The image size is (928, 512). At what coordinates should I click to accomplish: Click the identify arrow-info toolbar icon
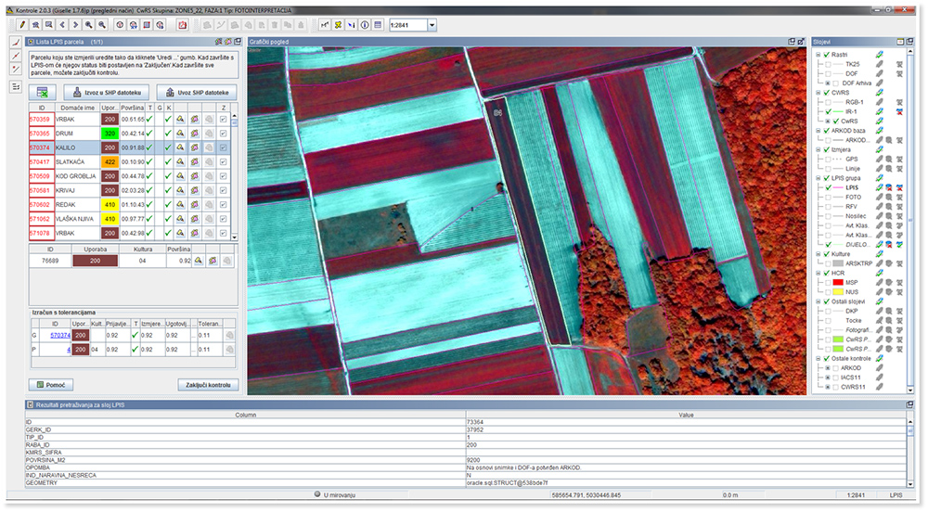[352, 25]
